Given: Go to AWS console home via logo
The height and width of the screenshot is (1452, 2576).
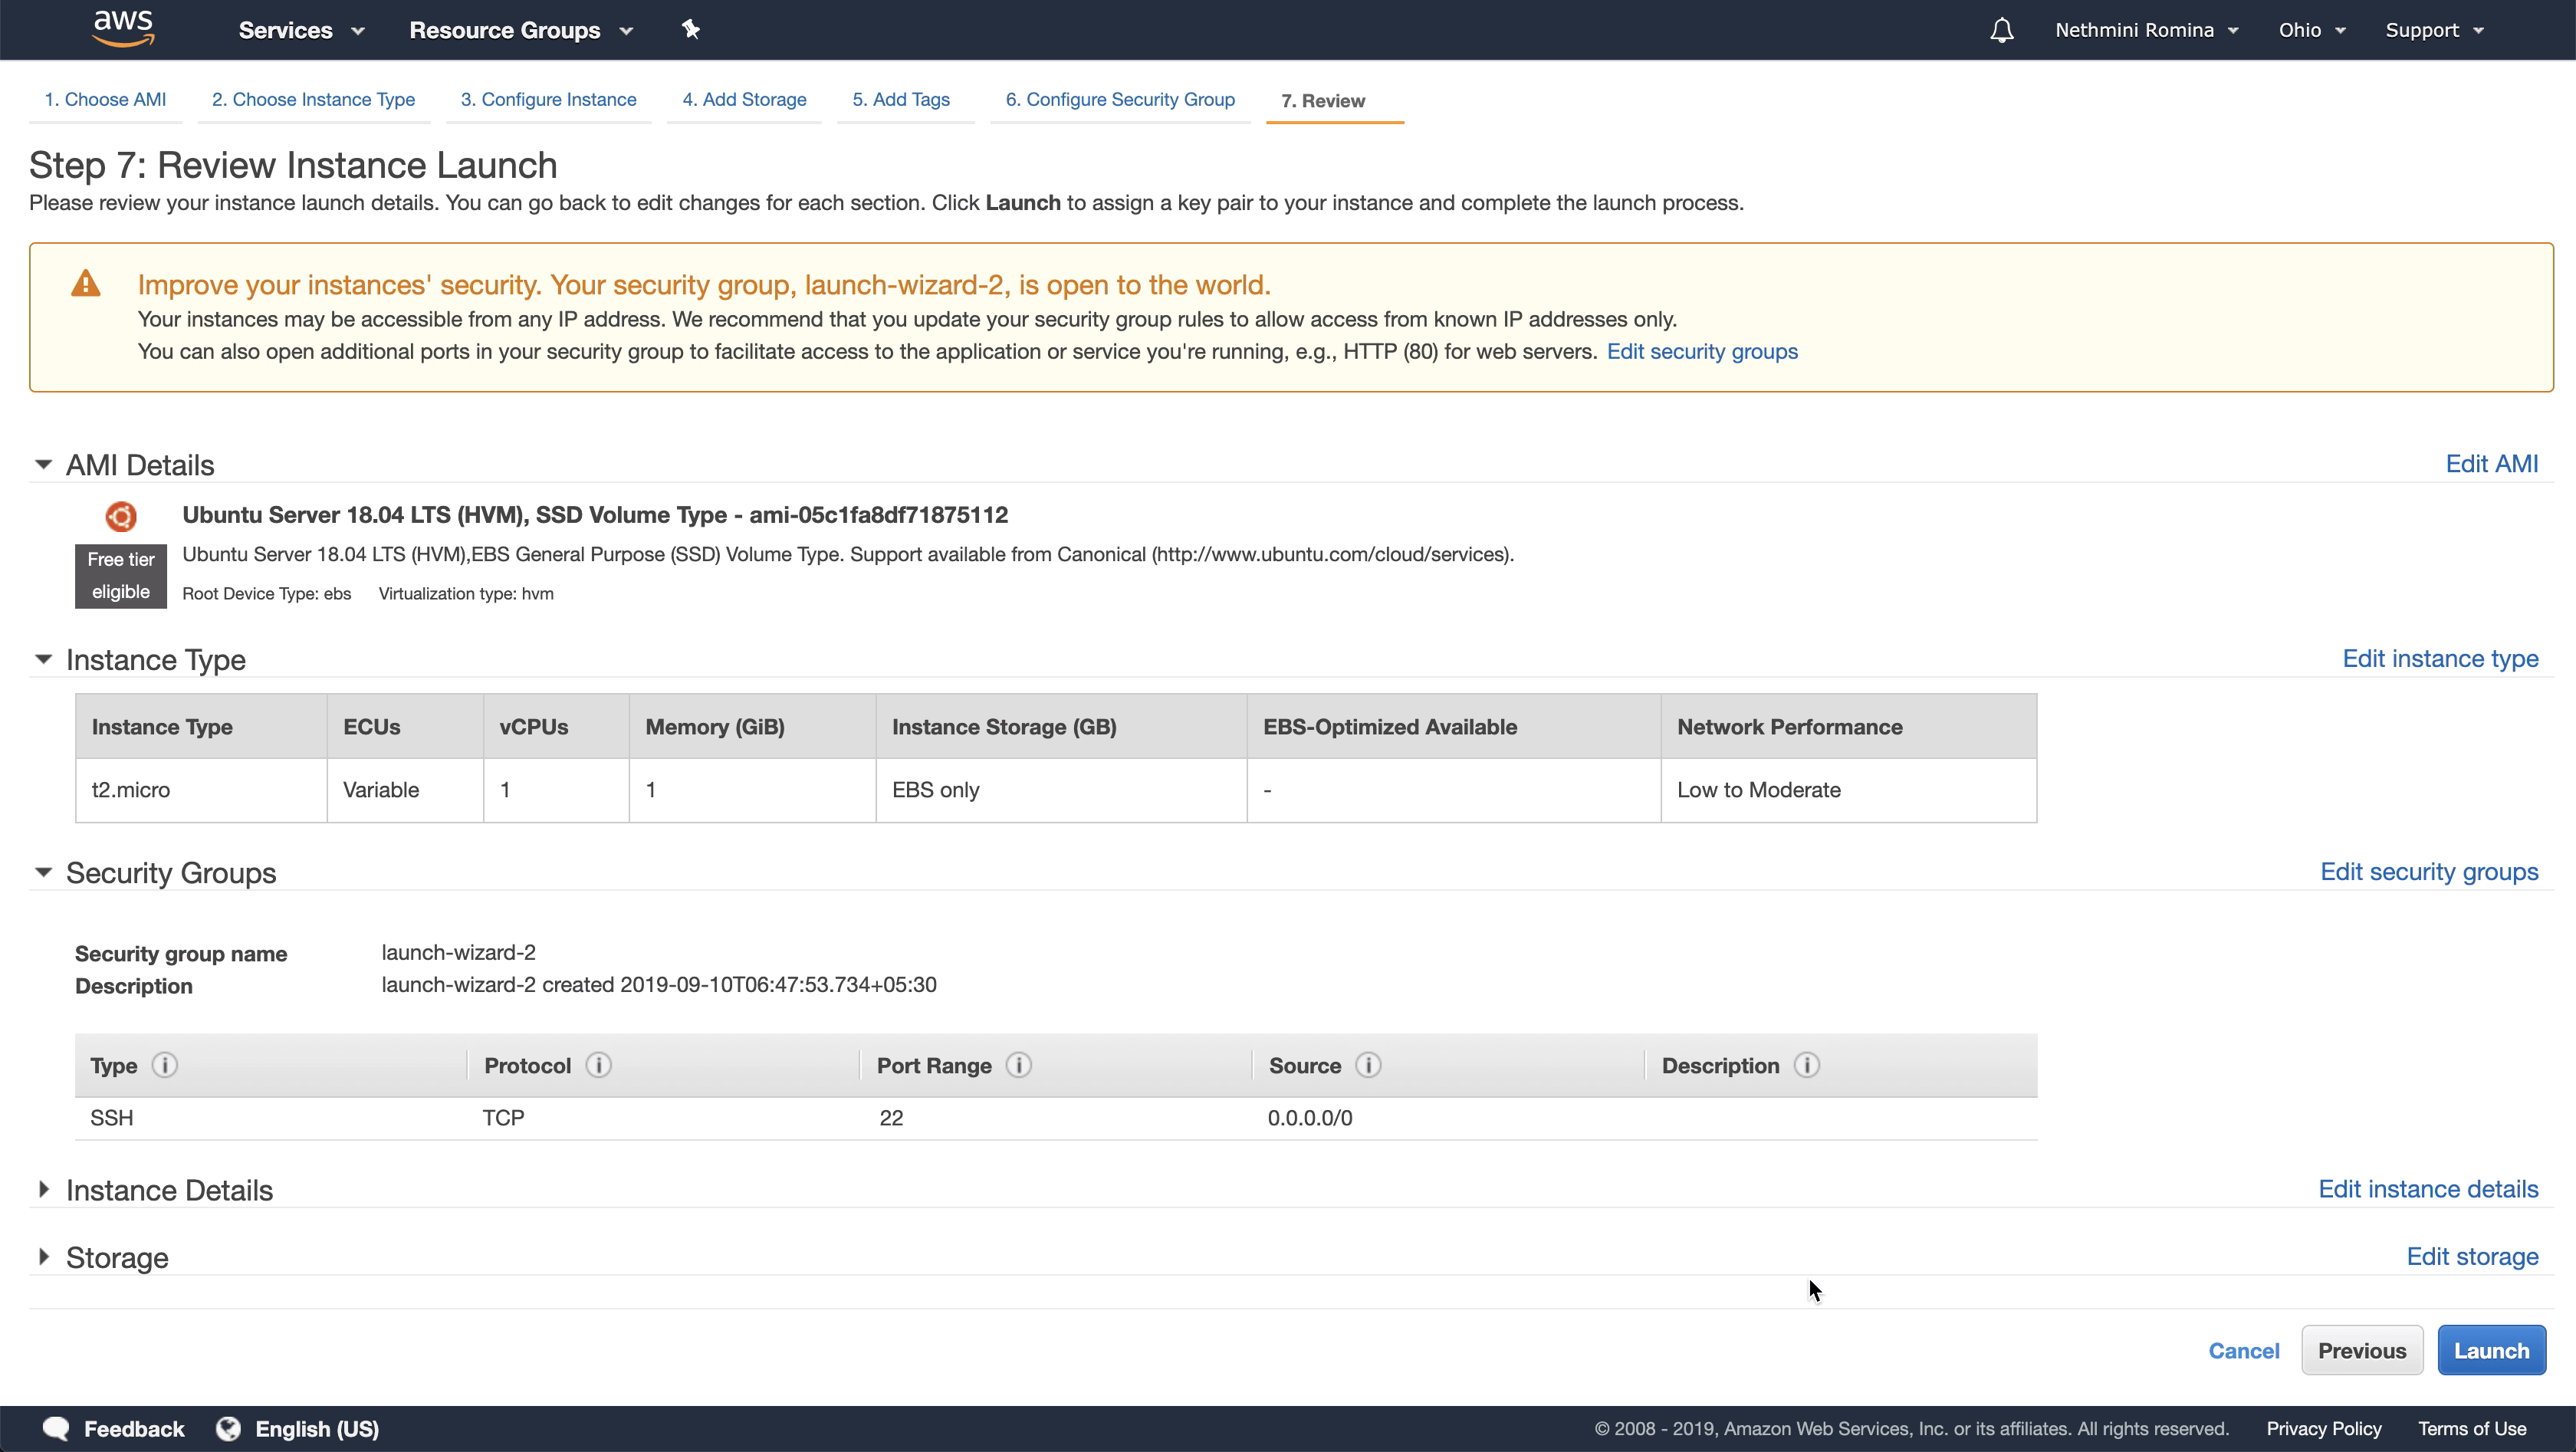Looking at the screenshot, I should click(123, 29).
